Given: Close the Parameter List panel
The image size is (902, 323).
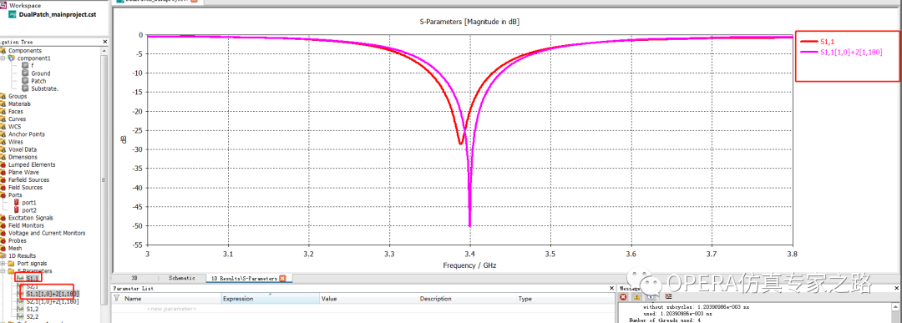Looking at the screenshot, I should (x=611, y=288).
